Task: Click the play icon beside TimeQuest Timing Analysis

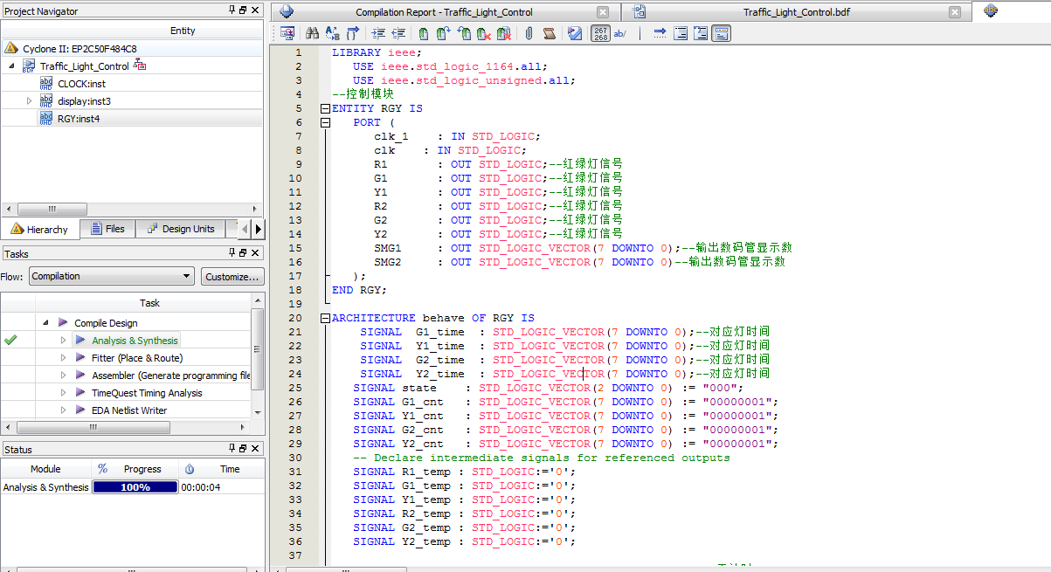Action: (80, 393)
